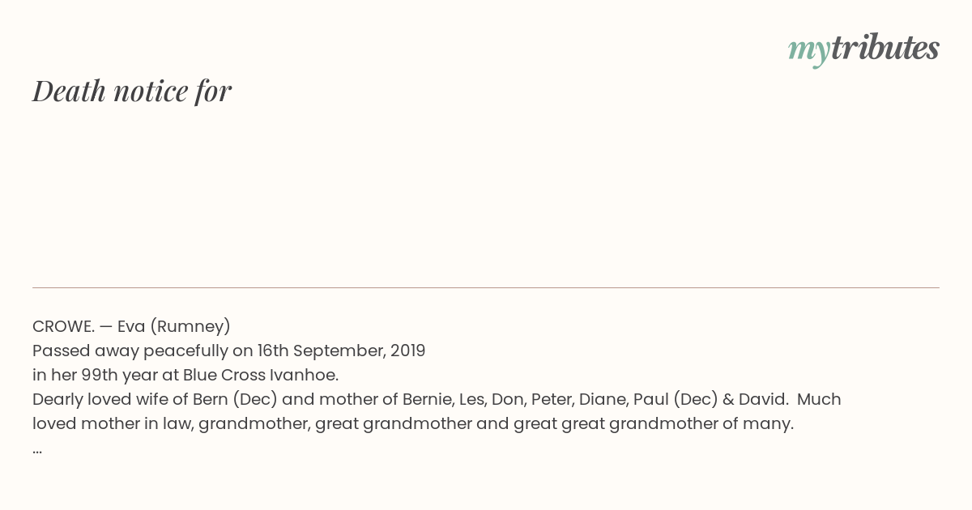972x510 pixels.
Task: Click the horizontal divider line under the heading
Action: click(x=486, y=287)
